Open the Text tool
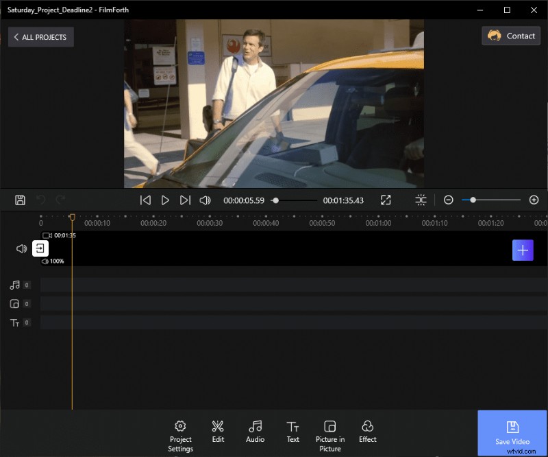This screenshot has height=457, width=548. [x=292, y=433]
